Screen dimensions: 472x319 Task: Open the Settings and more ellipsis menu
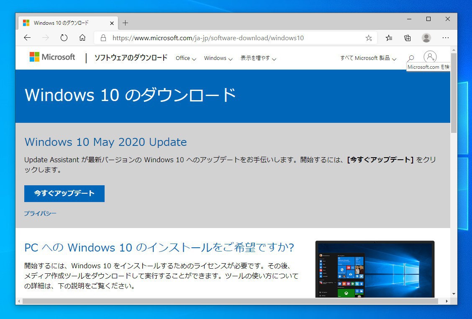[446, 38]
